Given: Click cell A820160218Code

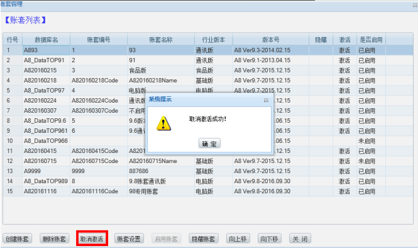Looking at the screenshot, I should 99,81.
